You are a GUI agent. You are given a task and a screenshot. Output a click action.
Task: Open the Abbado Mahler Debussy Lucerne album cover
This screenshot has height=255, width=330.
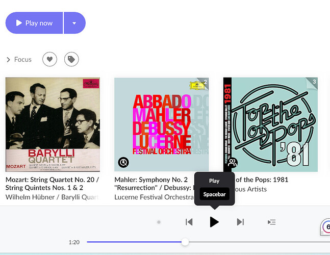[161, 124]
